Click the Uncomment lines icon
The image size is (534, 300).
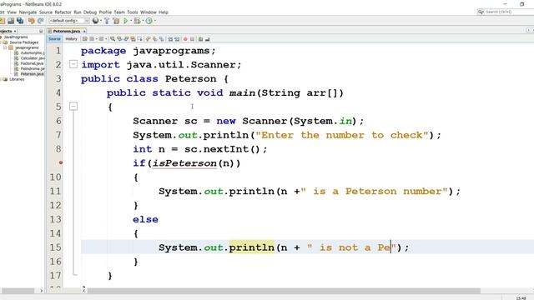click(207, 39)
